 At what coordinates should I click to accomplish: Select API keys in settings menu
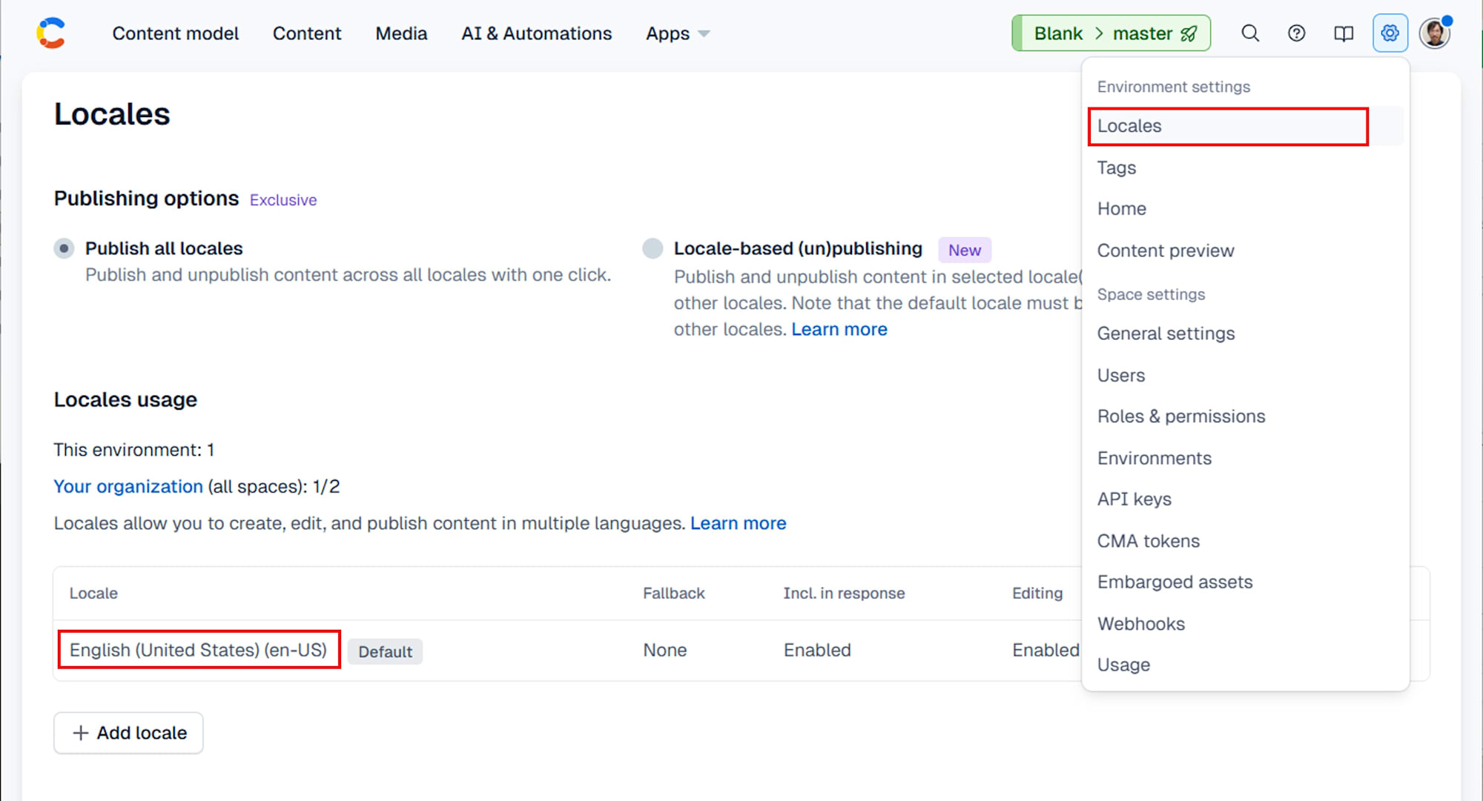(1134, 499)
